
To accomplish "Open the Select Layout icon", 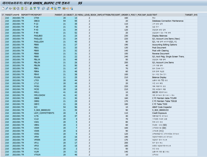I will (68, 8).
